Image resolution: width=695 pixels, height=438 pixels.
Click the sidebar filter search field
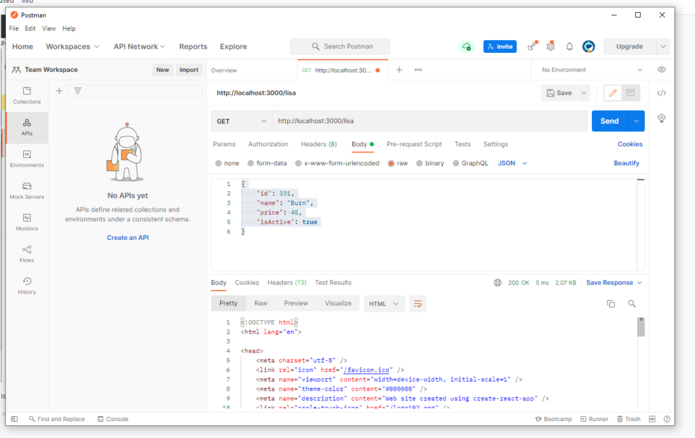[x=135, y=91]
